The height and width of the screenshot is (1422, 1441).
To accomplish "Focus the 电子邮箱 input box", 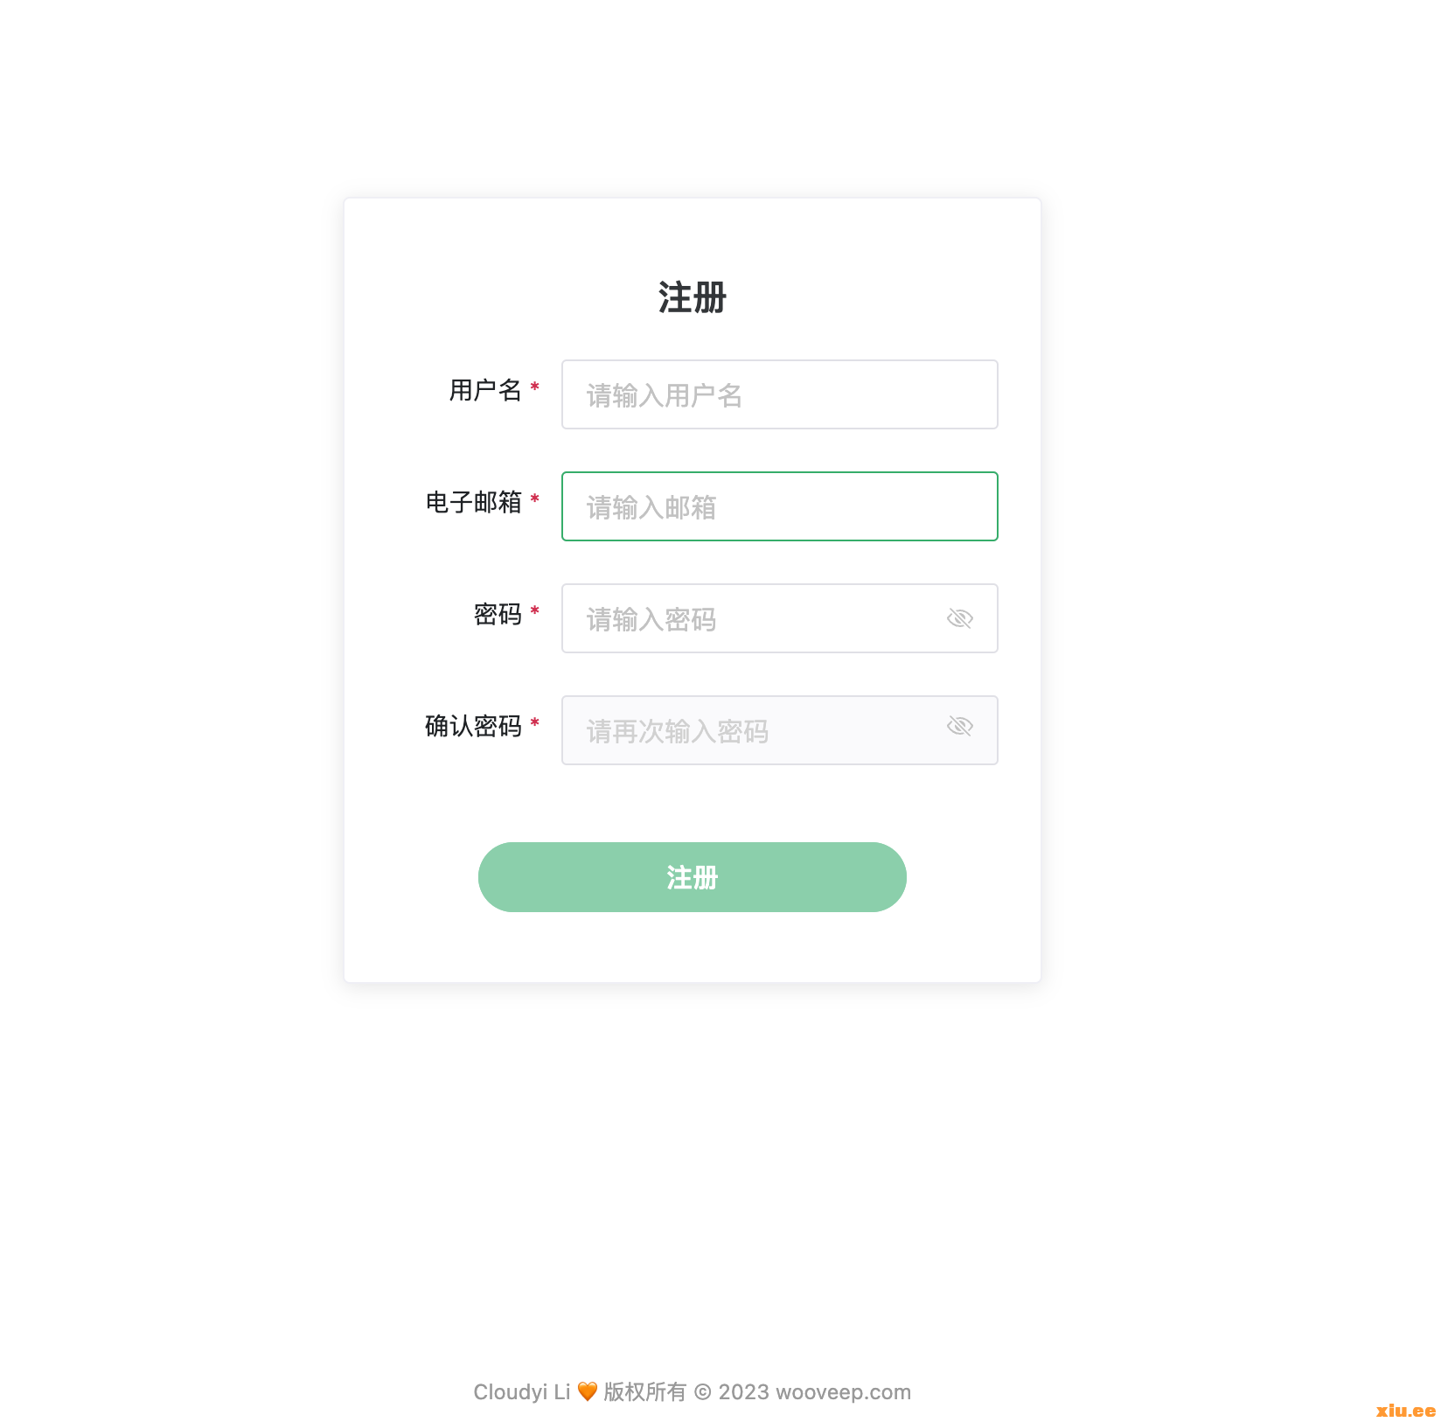I will tap(778, 506).
